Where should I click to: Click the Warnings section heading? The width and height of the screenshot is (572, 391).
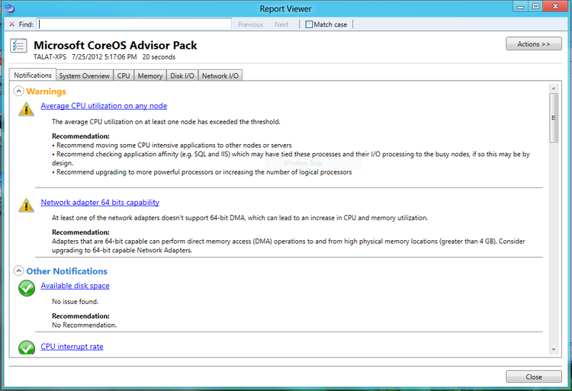tap(46, 91)
